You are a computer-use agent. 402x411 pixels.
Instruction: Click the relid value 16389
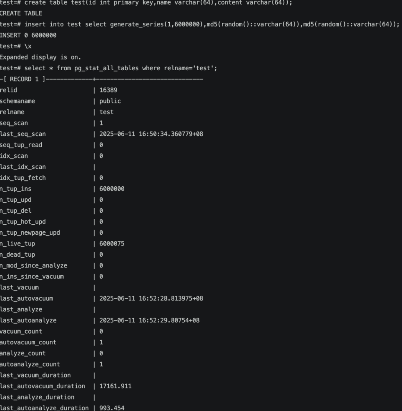(x=108, y=90)
